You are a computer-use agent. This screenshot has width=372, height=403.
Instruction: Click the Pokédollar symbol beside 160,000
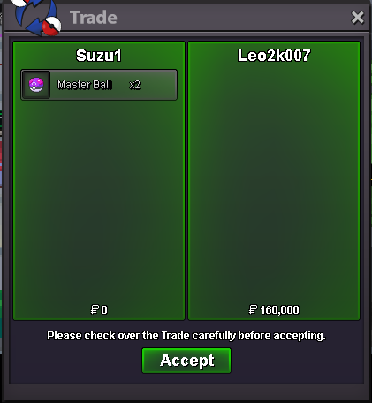(253, 309)
